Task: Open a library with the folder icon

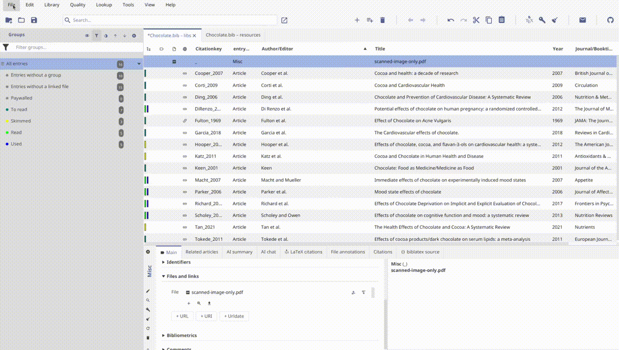Action: tap(21, 20)
